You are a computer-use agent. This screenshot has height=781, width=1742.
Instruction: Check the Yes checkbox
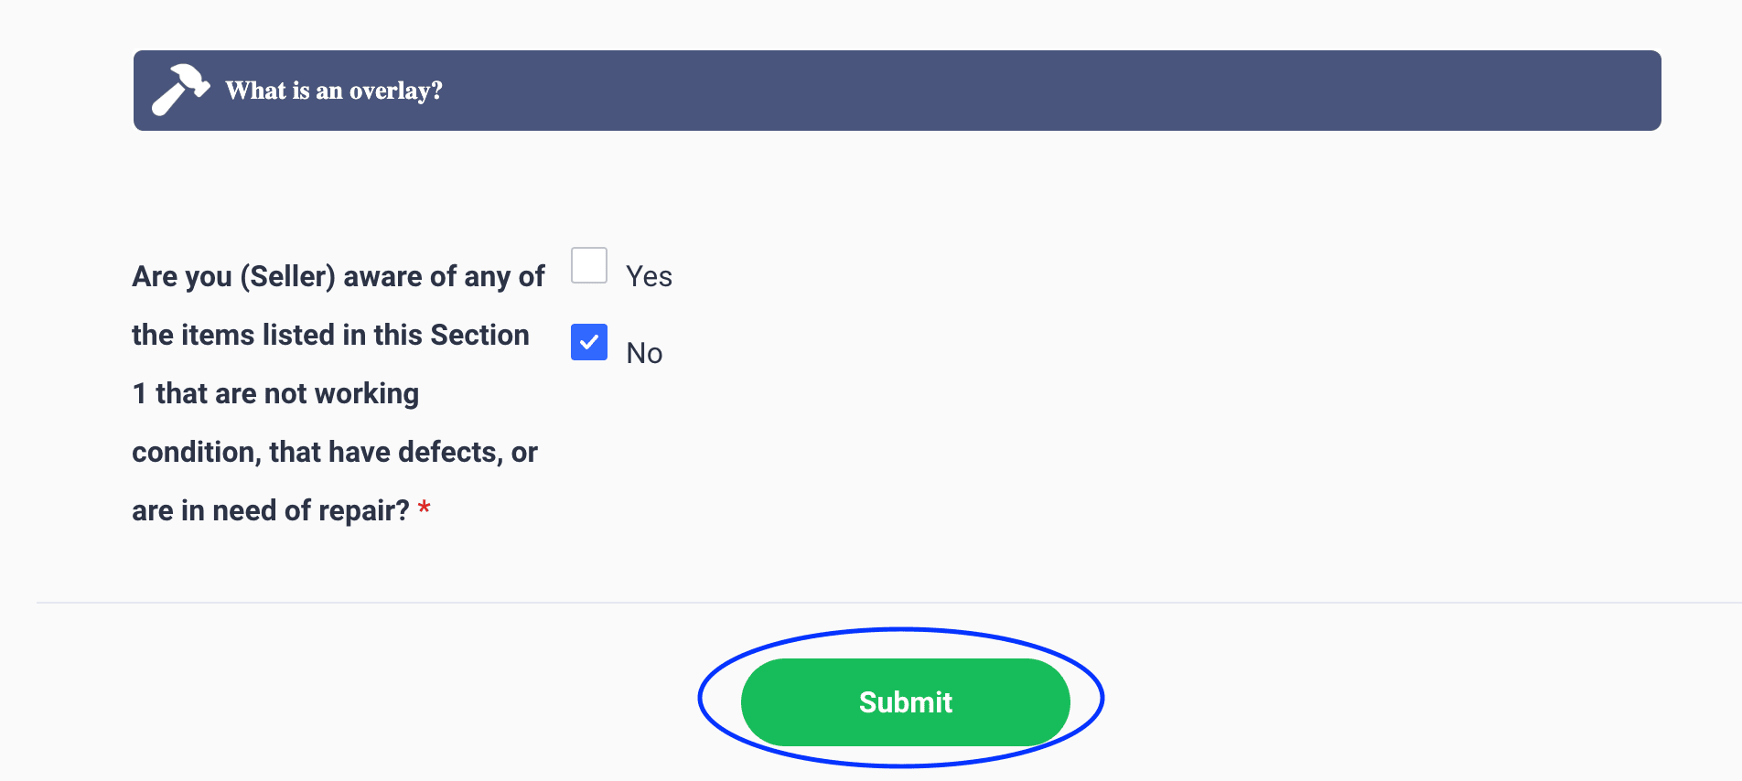[589, 265]
